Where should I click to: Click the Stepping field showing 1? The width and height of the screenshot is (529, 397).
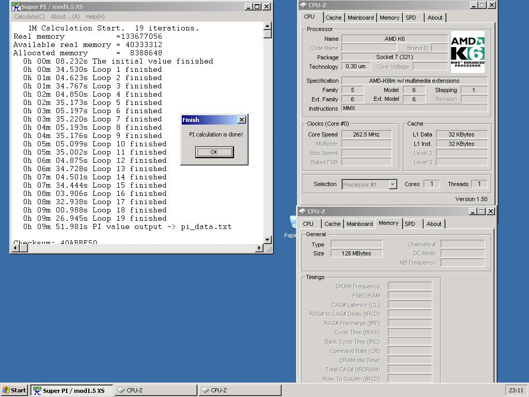474,90
